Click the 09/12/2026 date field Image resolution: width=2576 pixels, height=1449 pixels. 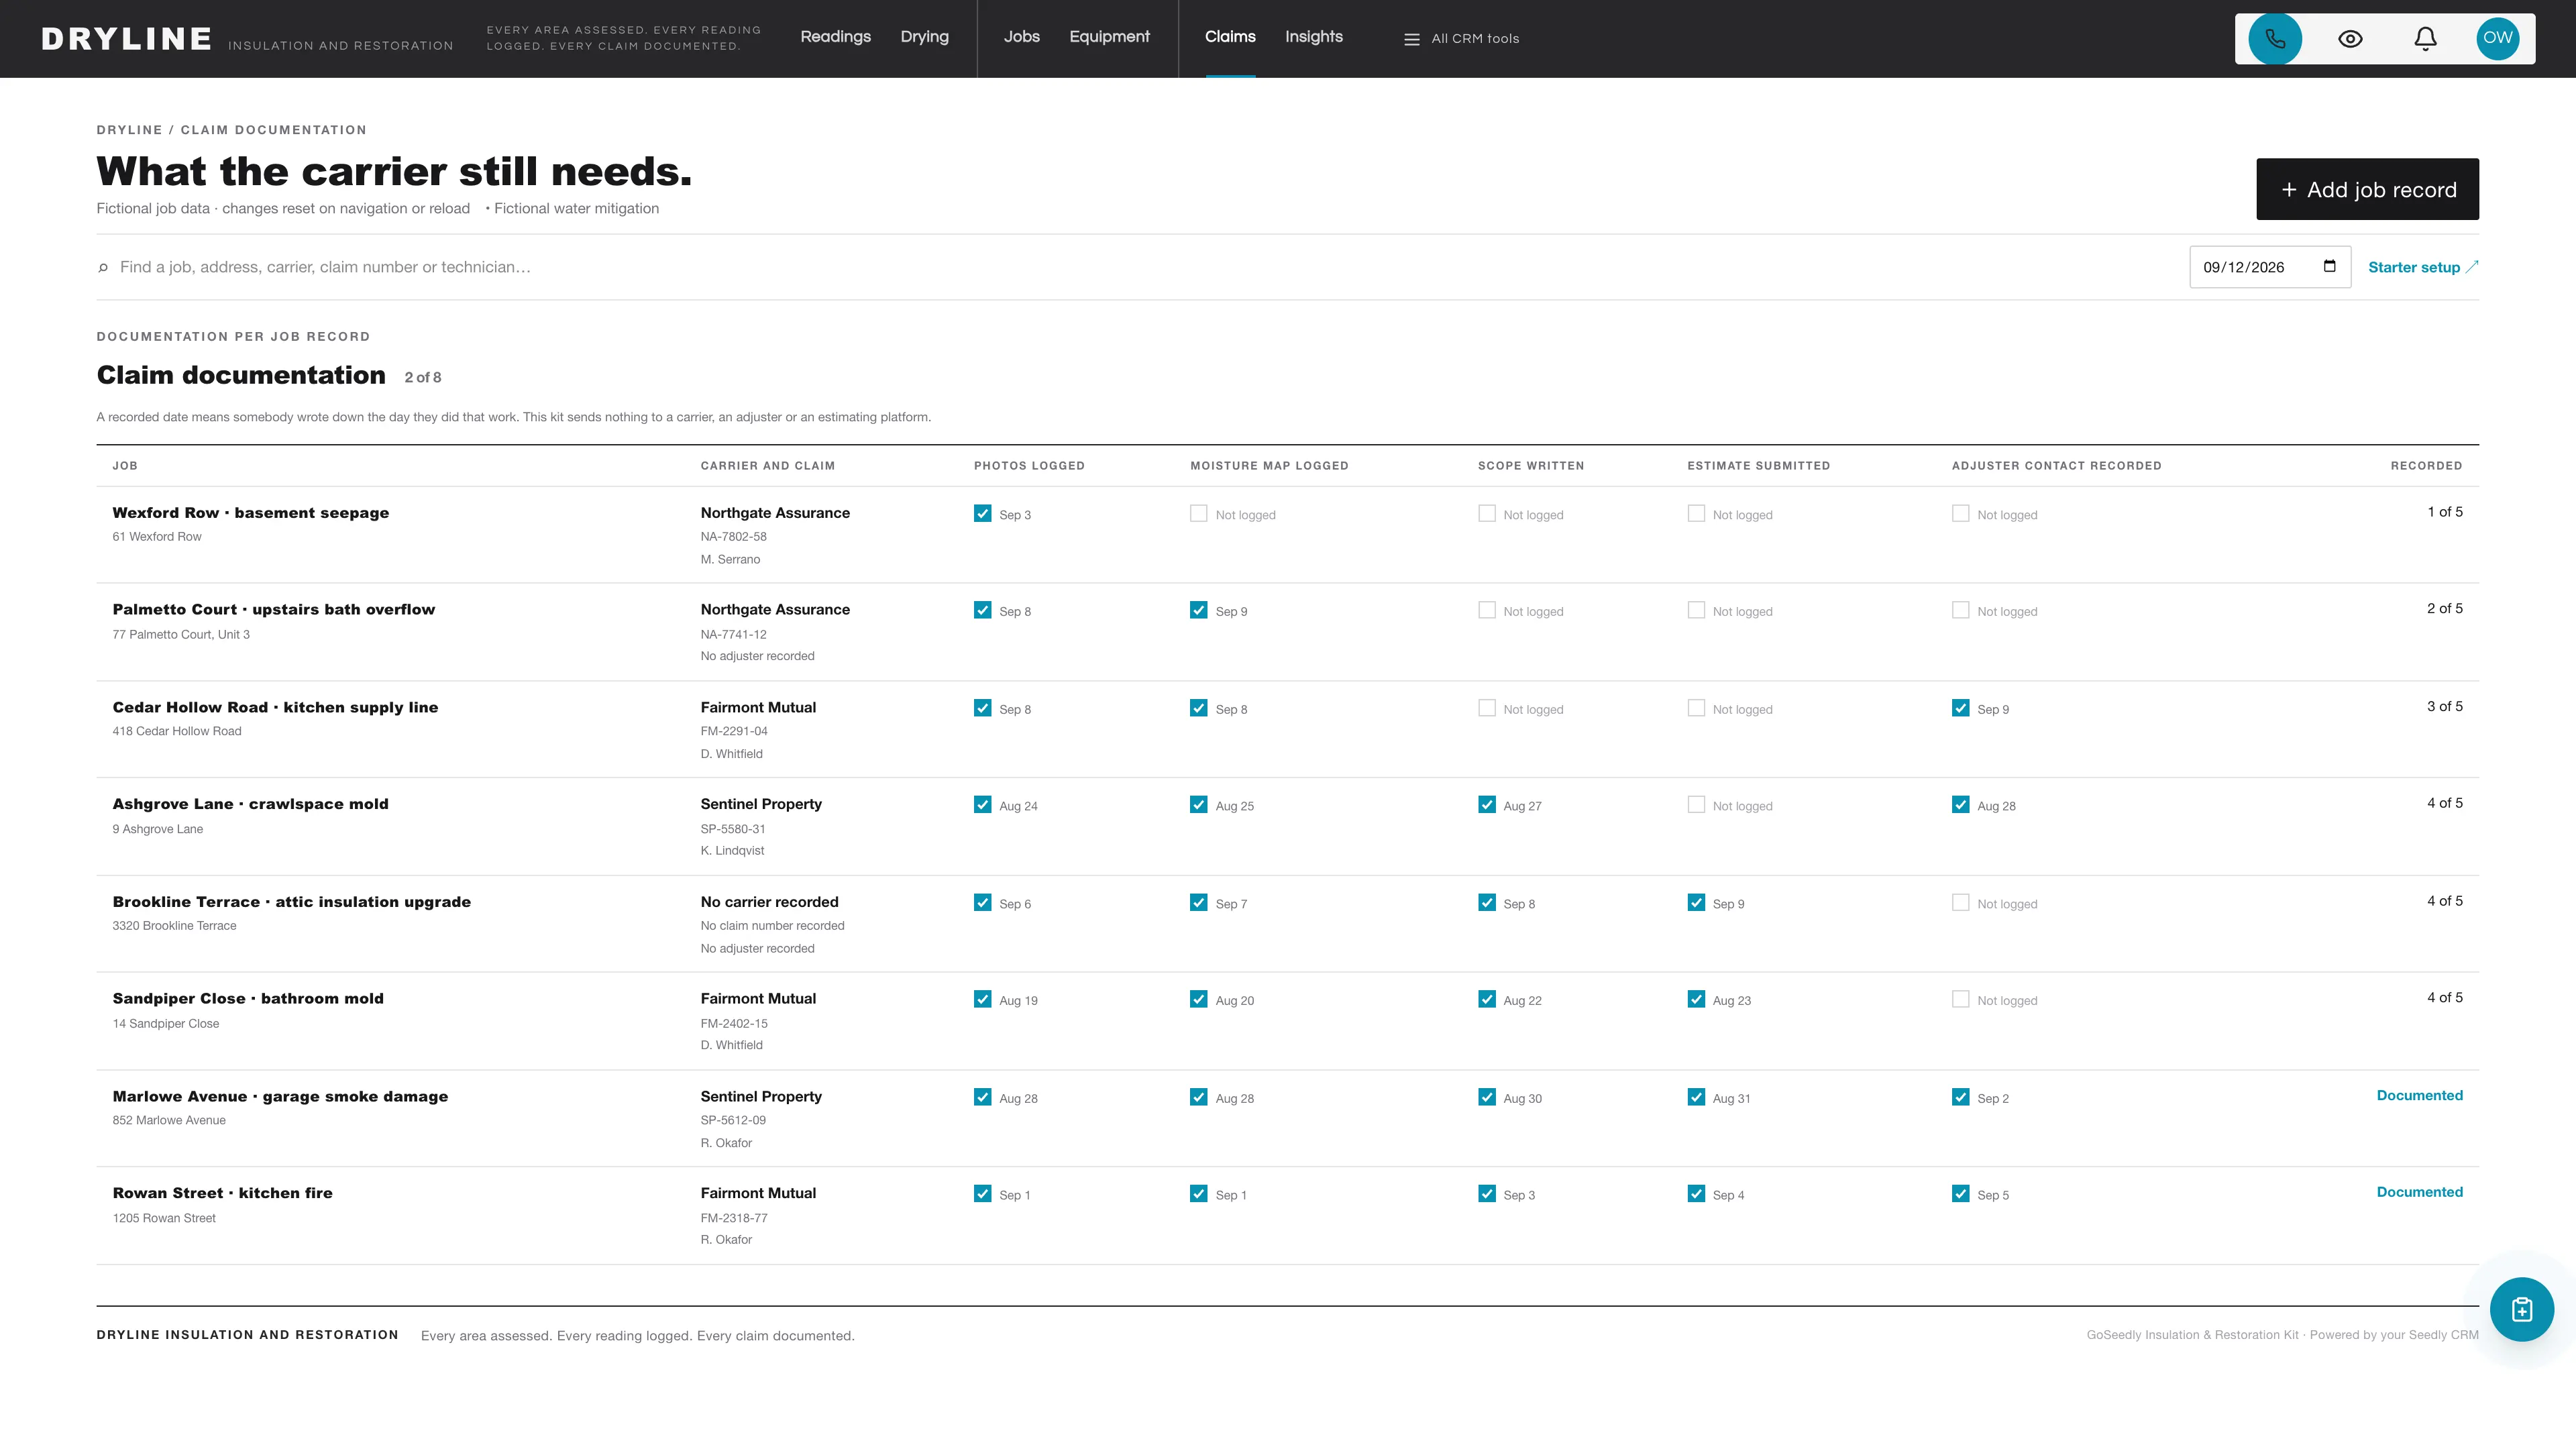[x=2269, y=267]
